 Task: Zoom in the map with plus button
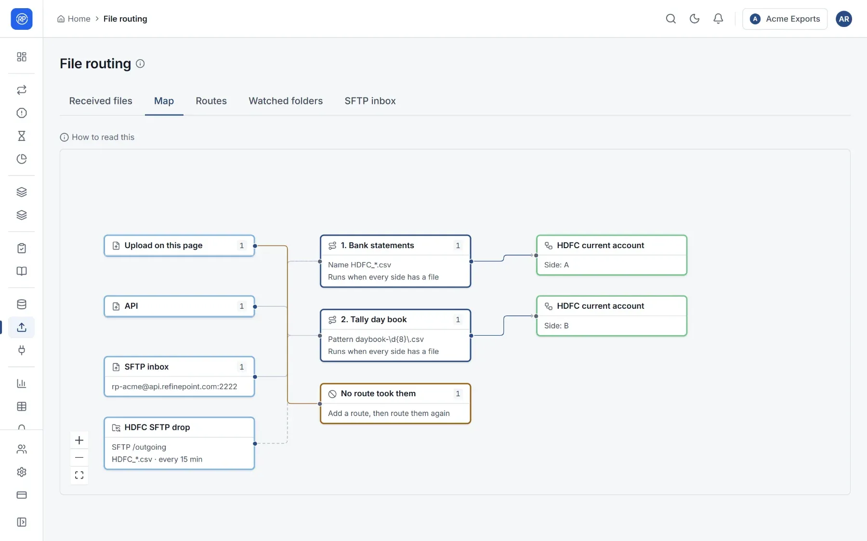(79, 440)
